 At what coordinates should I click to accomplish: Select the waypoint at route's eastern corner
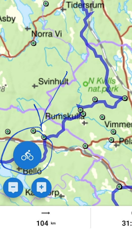[x=125, y=98]
